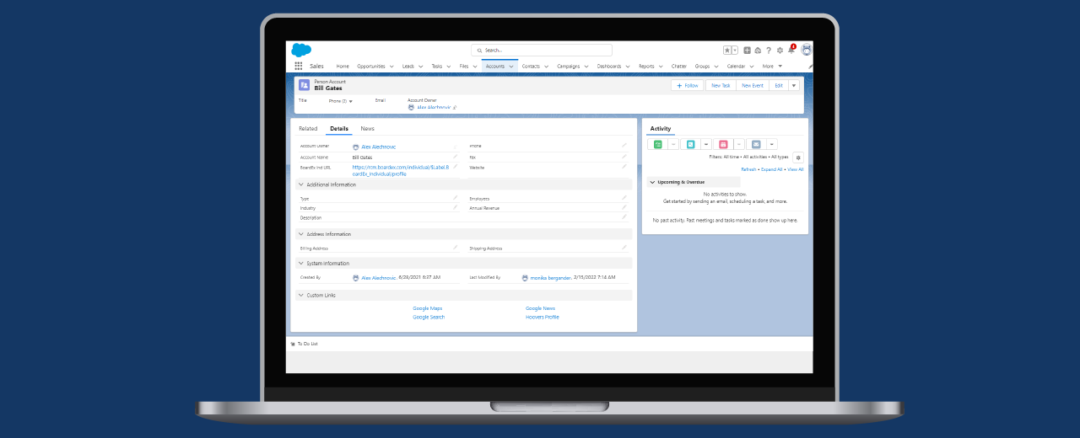Edit the Annual Revenue pencil icon
The width and height of the screenshot is (1080, 438).
click(624, 207)
